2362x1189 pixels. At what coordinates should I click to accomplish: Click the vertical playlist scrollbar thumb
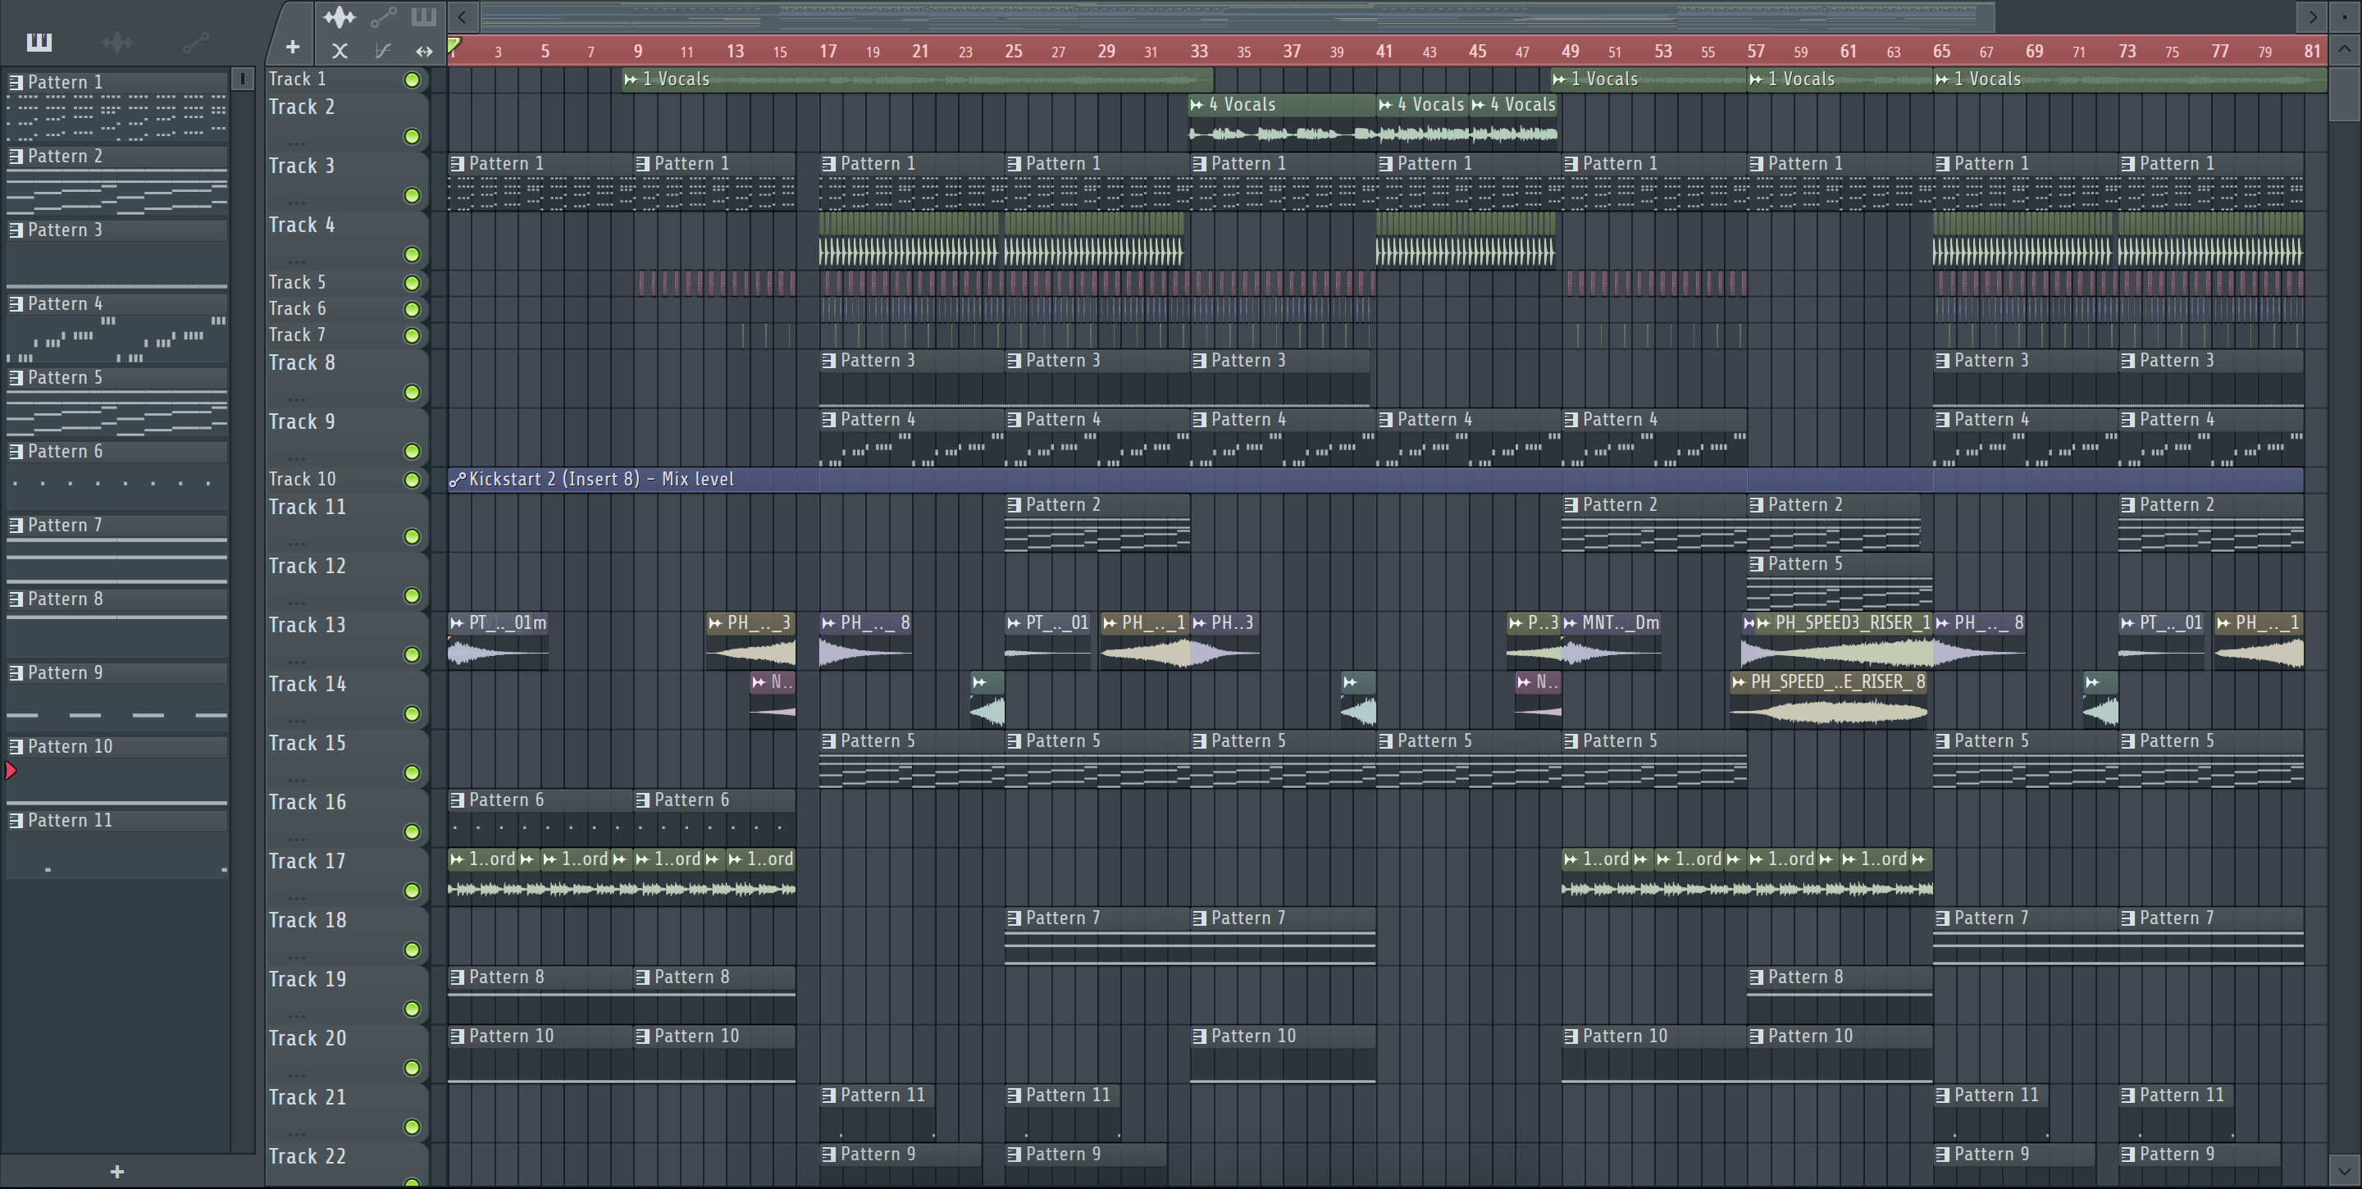click(x=2344, y=92)
